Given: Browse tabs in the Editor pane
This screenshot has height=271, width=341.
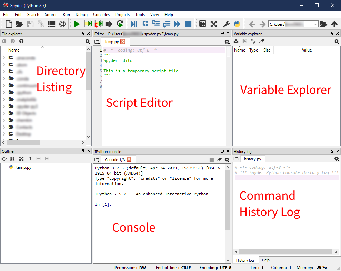Looking at the screenshot, I should [97, 41].
